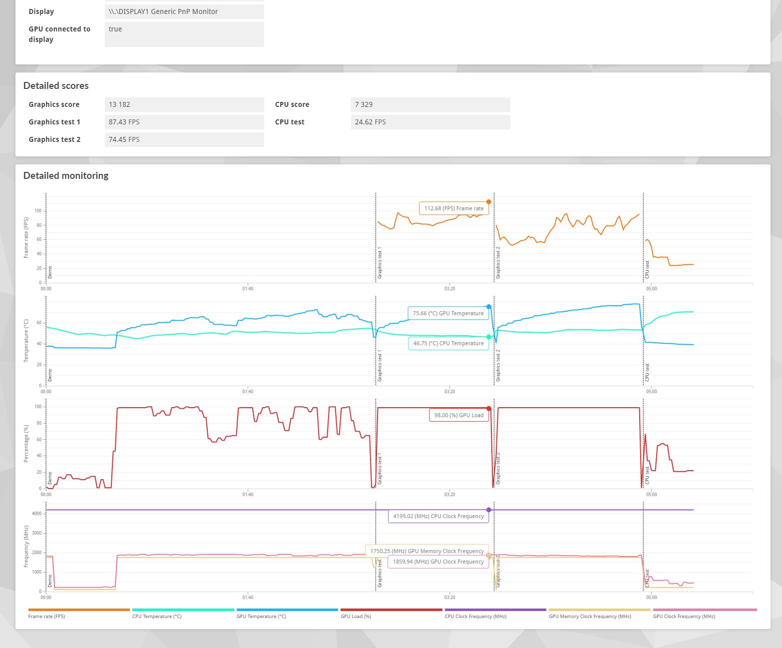Click the 1750.25 (MHz) GPU Memory Clock tooltip
This screenshot has height=648, width=782.
[427, 551]
